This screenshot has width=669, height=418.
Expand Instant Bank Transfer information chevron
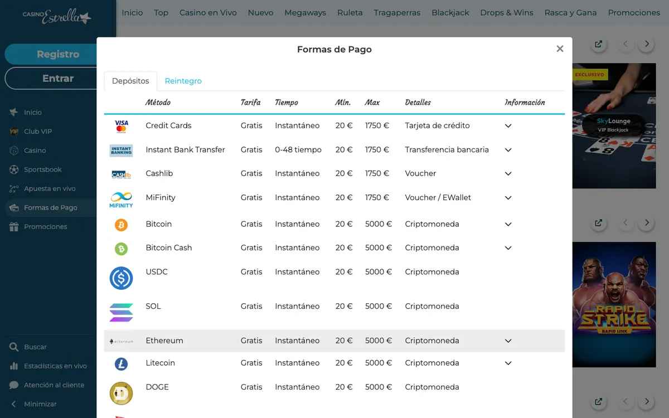(508, 150)
